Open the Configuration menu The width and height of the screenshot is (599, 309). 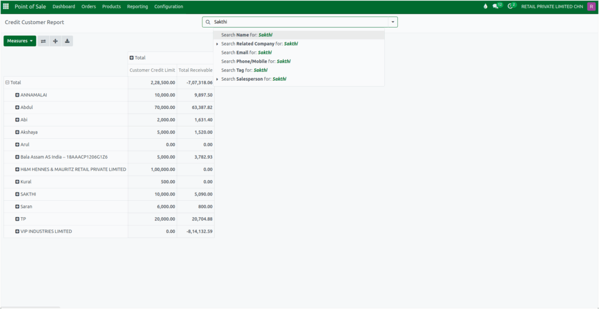tap(169, 6)
